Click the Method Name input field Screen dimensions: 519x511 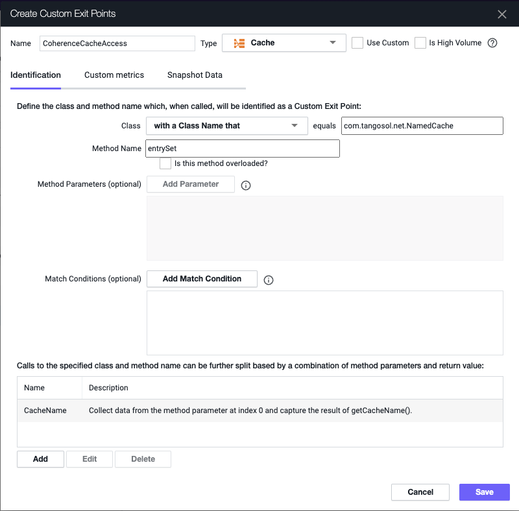(x=243, y=149)
